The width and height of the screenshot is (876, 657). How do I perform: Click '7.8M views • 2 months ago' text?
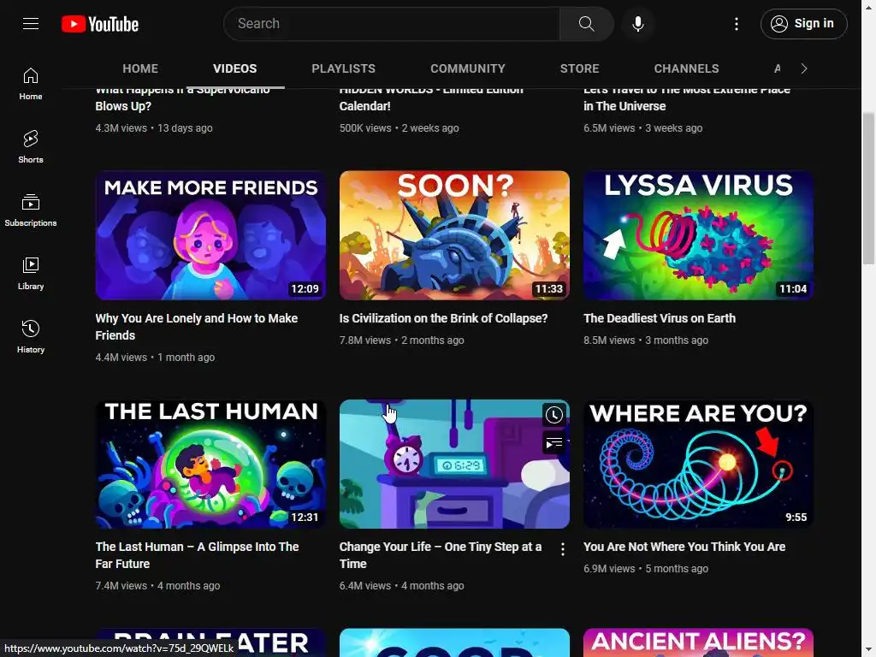pyautogui.click(x=402, y=340)
